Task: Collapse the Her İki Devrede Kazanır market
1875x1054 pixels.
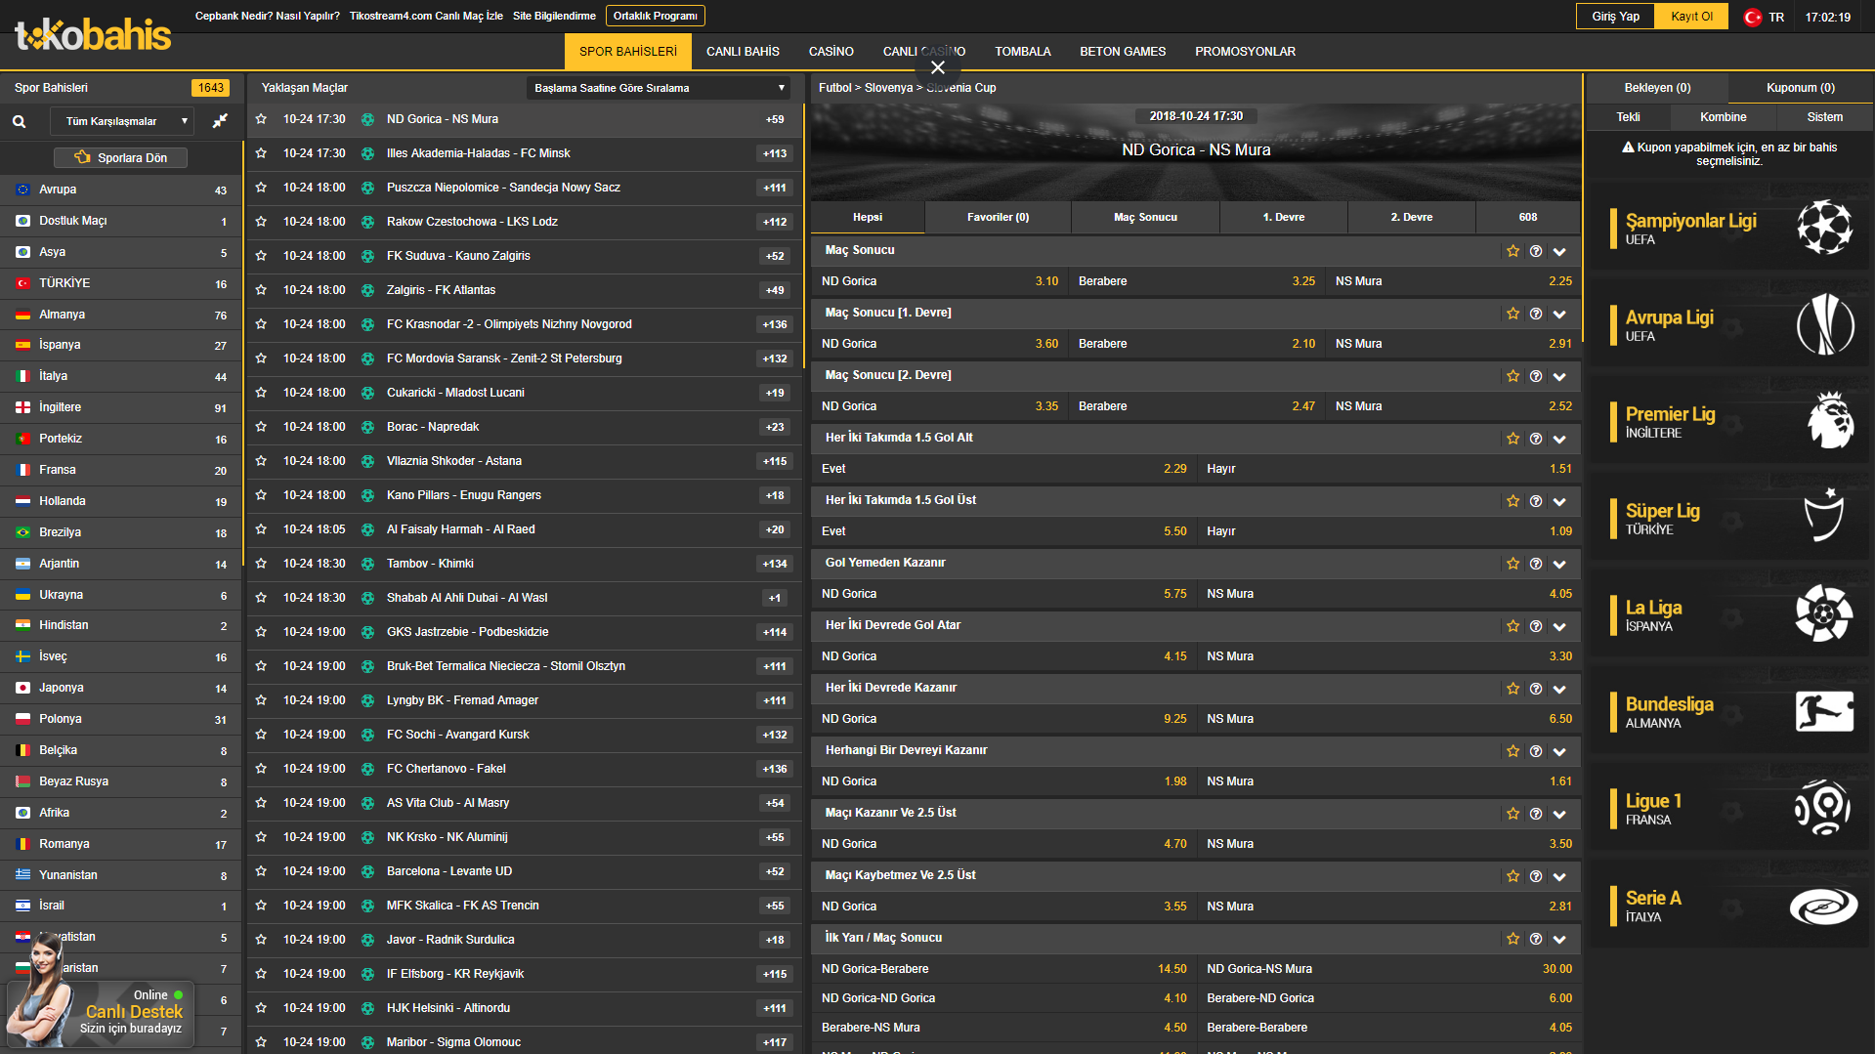Action: pyautogui.click(x=1559, y=689)
